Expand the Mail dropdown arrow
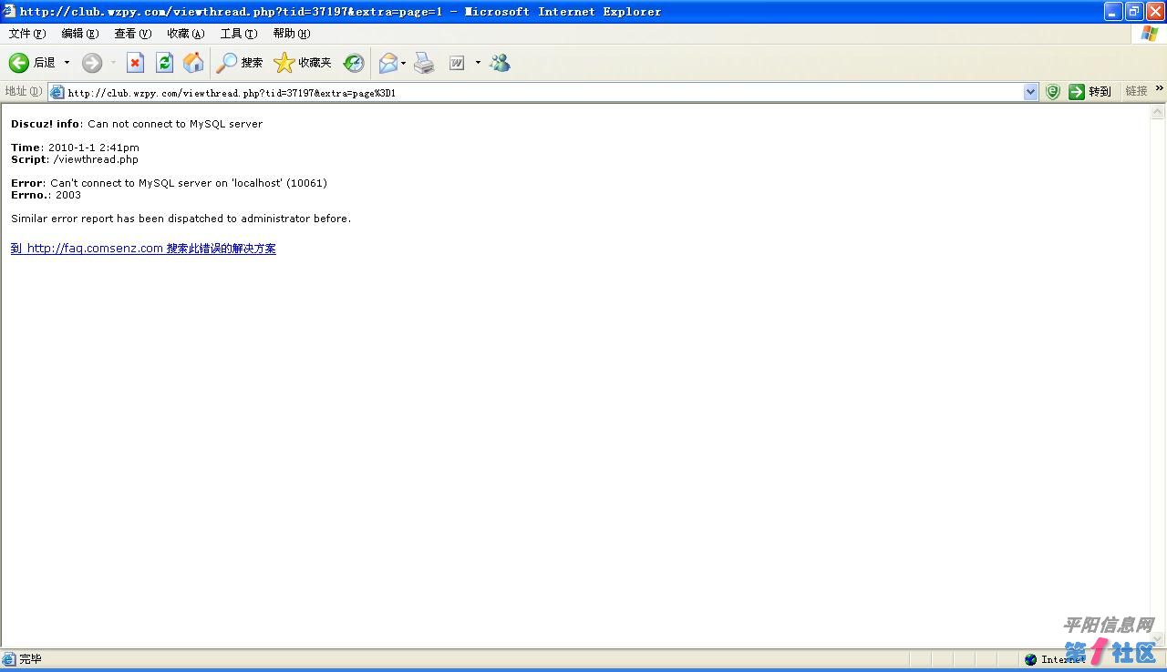 pyautogui.click(x=404, y=63)
